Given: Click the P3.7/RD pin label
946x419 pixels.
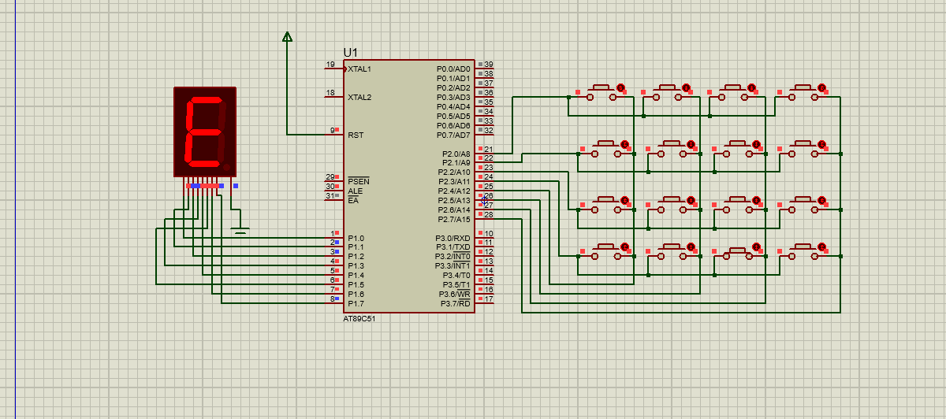Looking at the screenshot, I should (x=455, y=303).
